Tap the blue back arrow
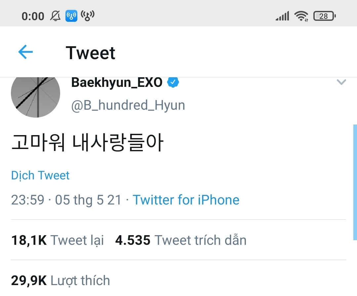This screenshot has height=296, width=357. coord(25,52)
